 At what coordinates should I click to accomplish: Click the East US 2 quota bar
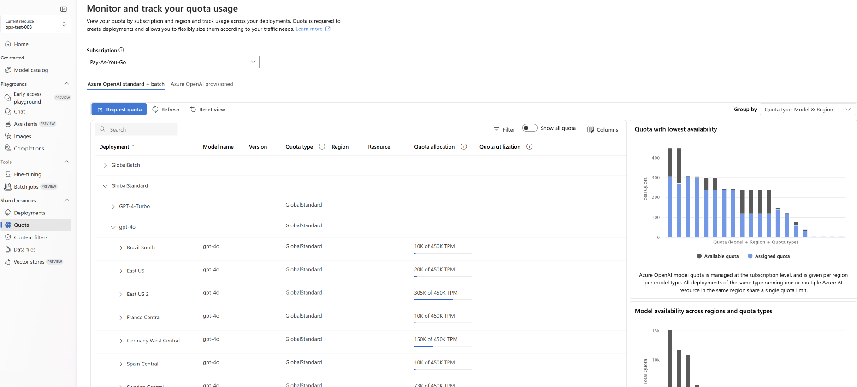(x=443, y=300)
